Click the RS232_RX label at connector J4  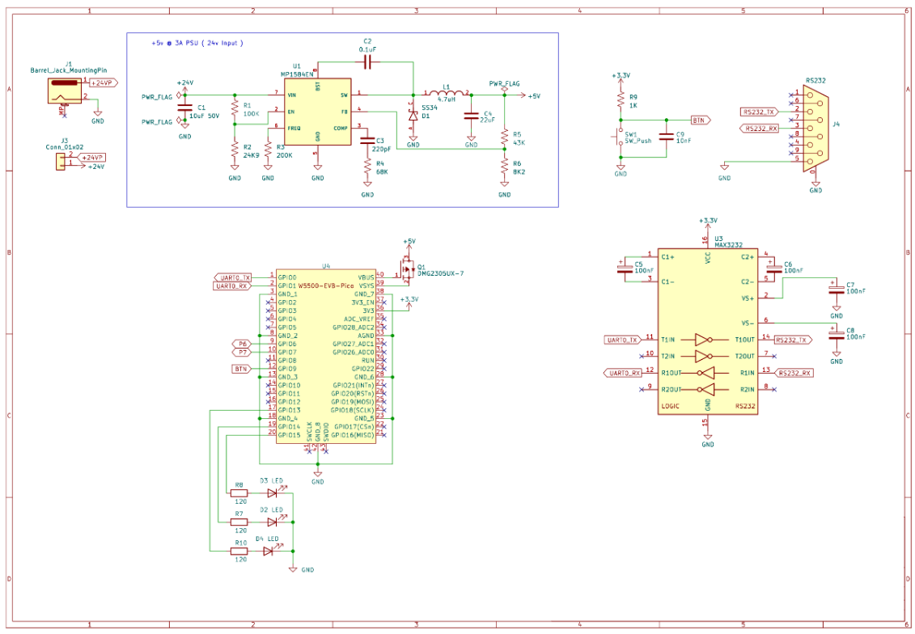tap(759, 129)
